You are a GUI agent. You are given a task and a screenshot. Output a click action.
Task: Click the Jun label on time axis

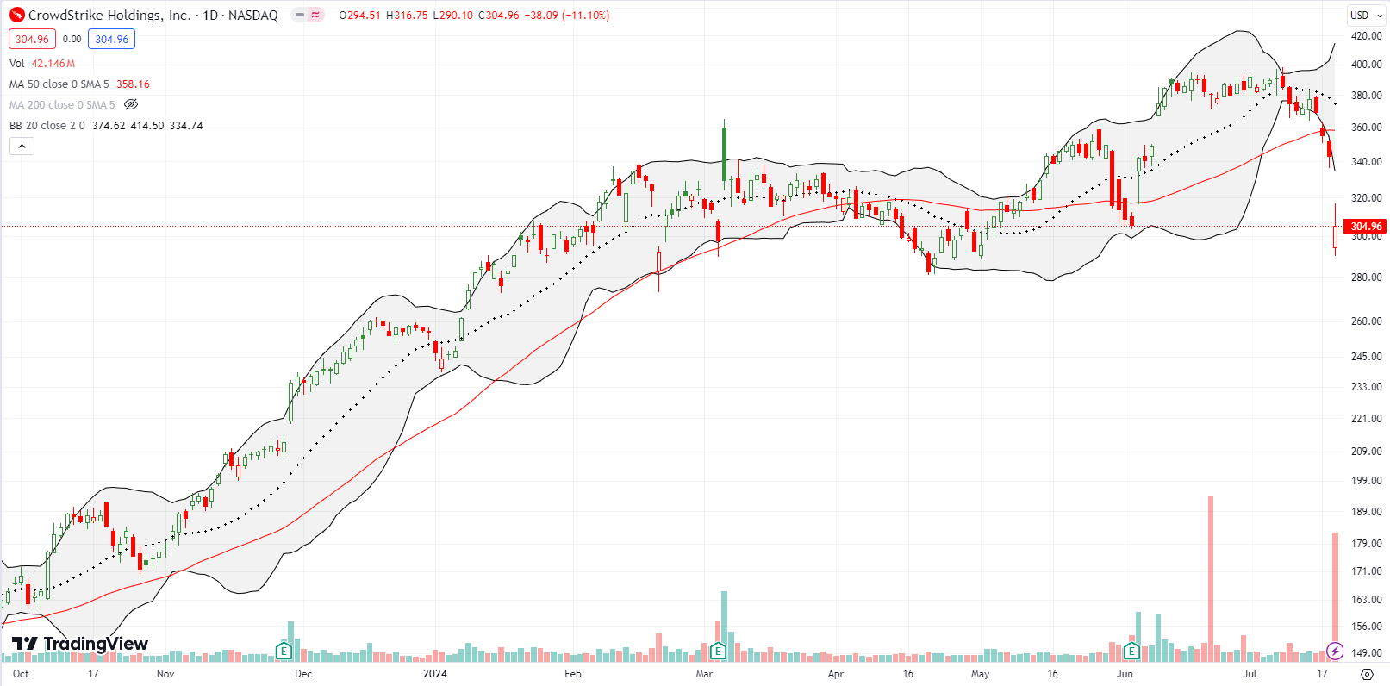pos(1125,674)
